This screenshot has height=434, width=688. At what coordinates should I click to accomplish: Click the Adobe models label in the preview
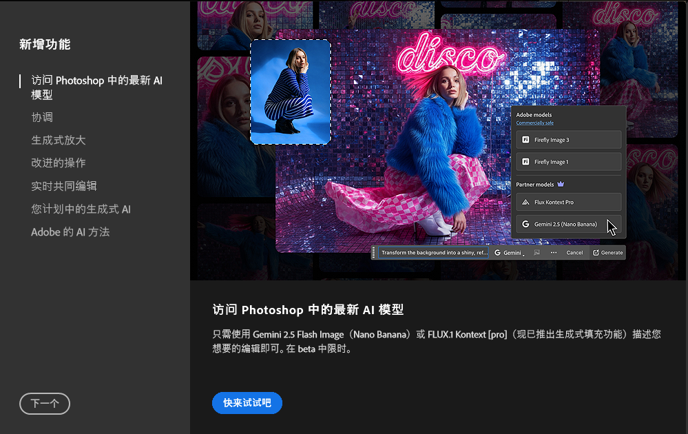pyautogui.click(x=534, y=115)
